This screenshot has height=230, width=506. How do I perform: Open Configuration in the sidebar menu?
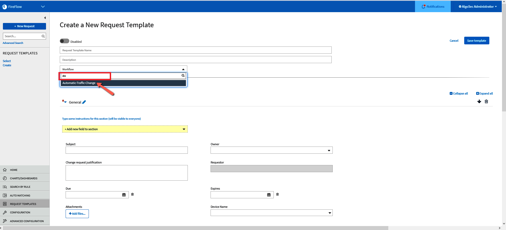pyautogui.click(x=20, y=213)
